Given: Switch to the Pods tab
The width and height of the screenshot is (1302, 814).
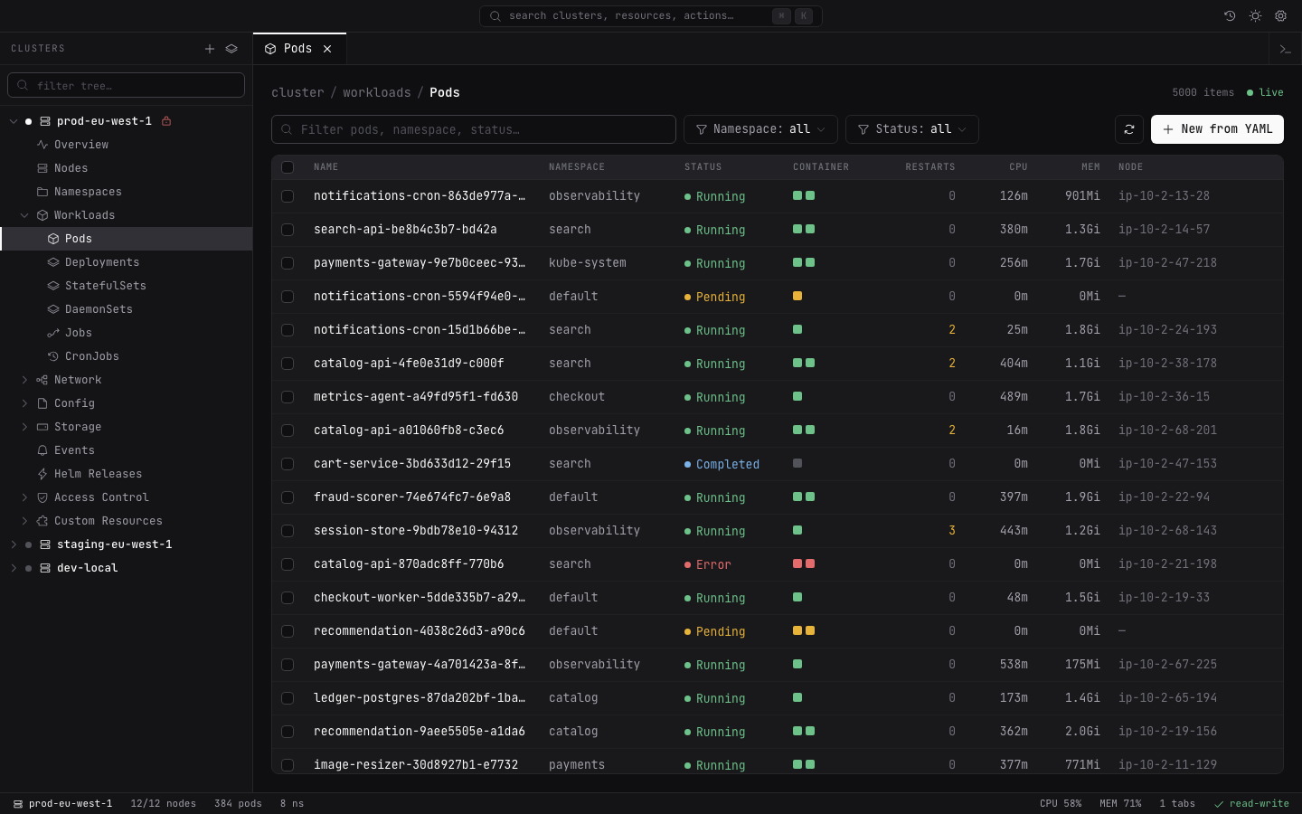Looking at the screenshot, I should [299, 49].
